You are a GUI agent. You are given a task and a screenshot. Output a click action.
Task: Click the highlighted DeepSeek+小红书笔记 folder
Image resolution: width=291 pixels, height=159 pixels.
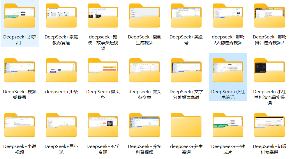228,71
